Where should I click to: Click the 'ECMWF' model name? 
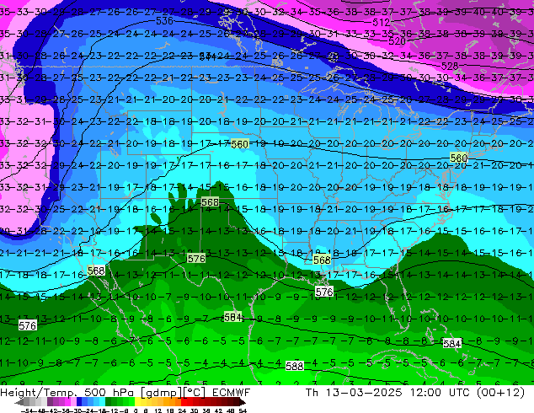pos(231,392)
